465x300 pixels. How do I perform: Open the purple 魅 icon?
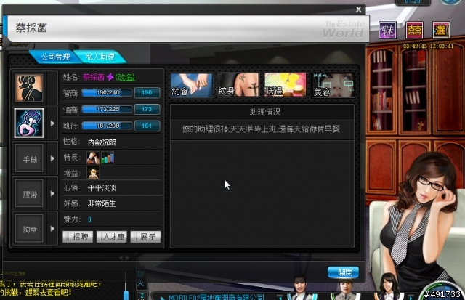[387, 30]
